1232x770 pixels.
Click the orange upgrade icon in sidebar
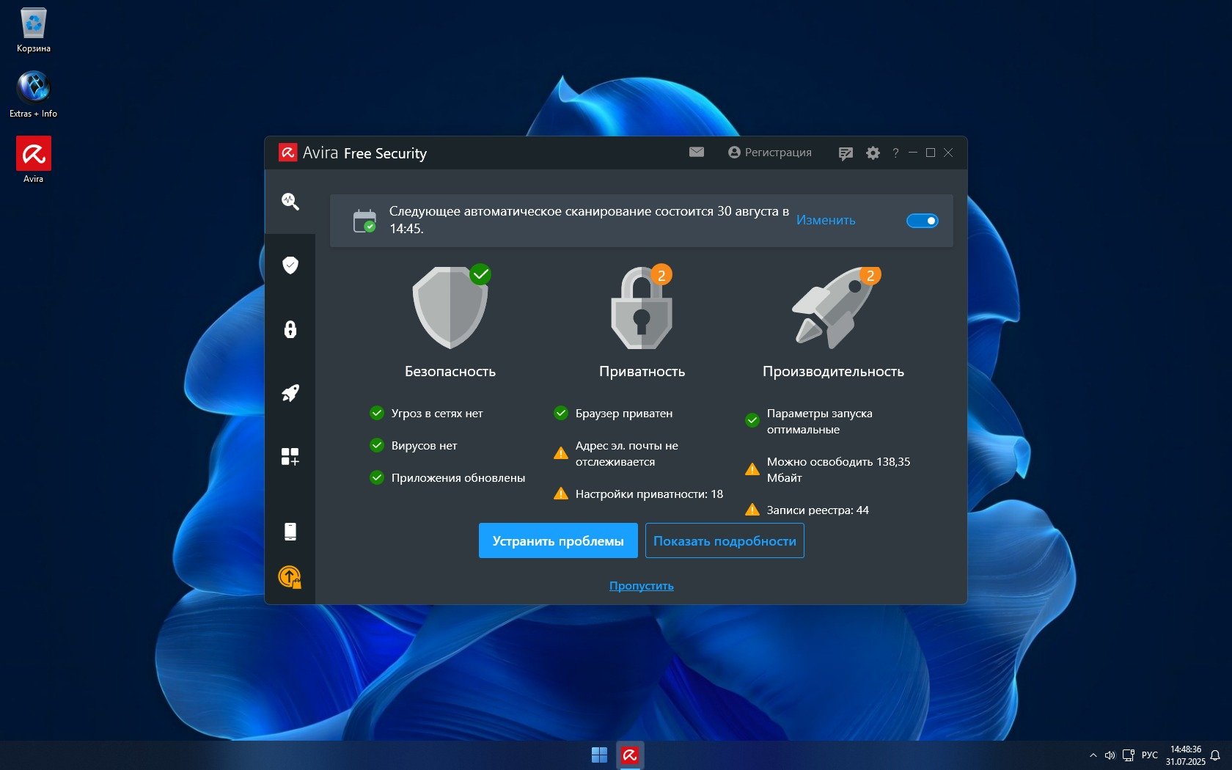[x=290, y=577]
